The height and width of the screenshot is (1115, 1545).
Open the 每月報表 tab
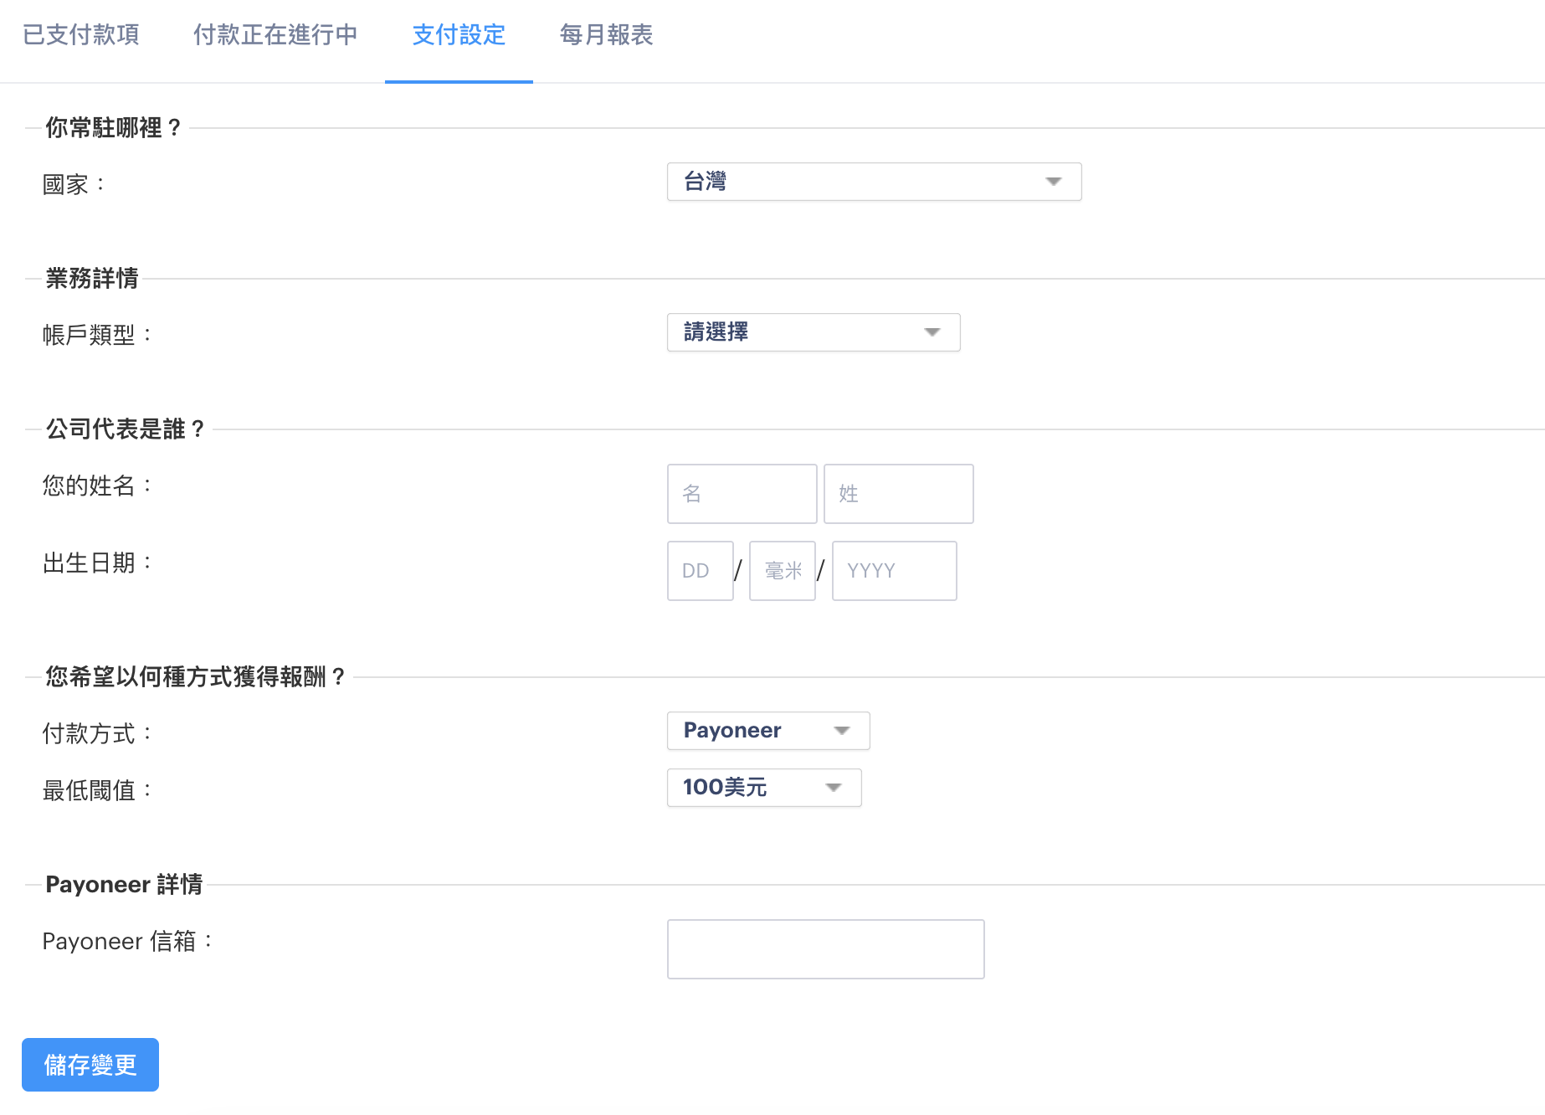point(606,34)
